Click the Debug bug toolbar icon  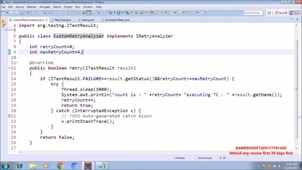point(110,13)
